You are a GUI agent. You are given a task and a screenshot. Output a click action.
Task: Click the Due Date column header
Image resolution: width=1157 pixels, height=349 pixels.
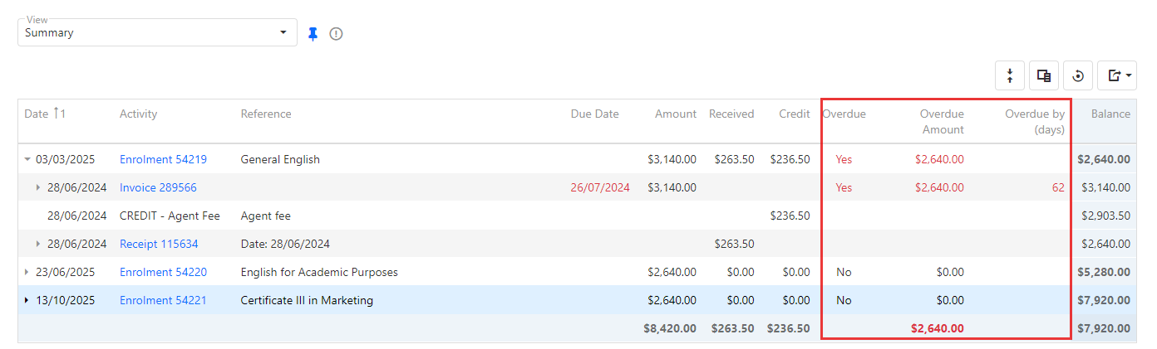[594, 114]
